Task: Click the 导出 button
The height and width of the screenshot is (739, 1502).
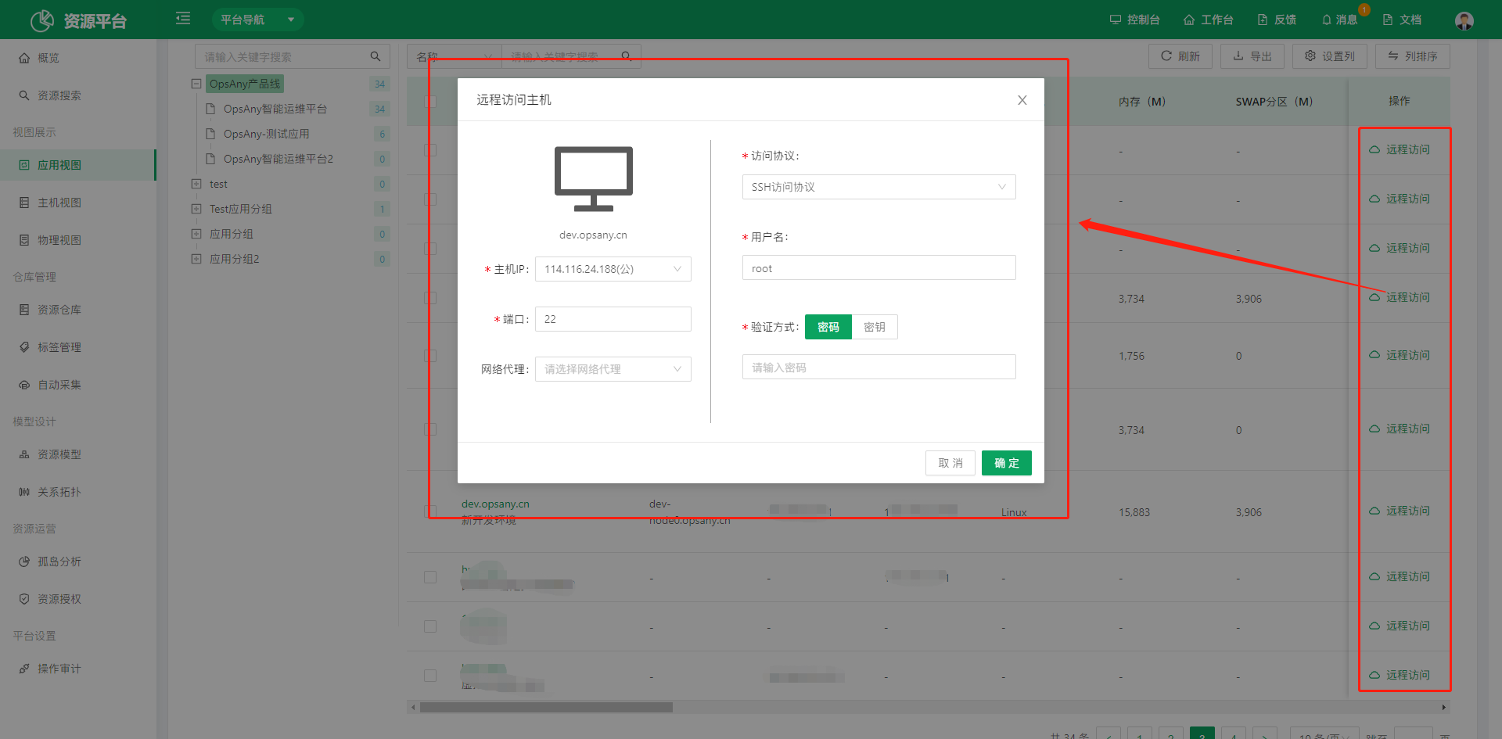Action: click(1252, 56)
